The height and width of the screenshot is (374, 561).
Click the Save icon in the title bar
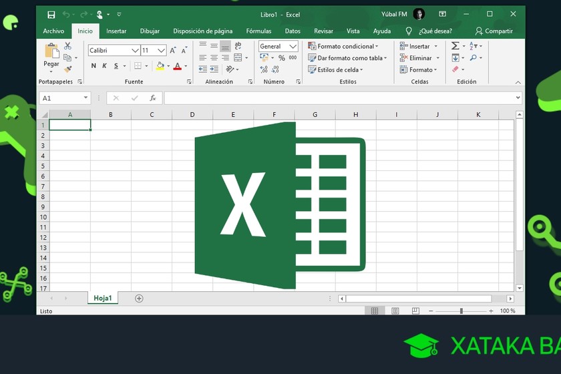[x=51, y=14]
